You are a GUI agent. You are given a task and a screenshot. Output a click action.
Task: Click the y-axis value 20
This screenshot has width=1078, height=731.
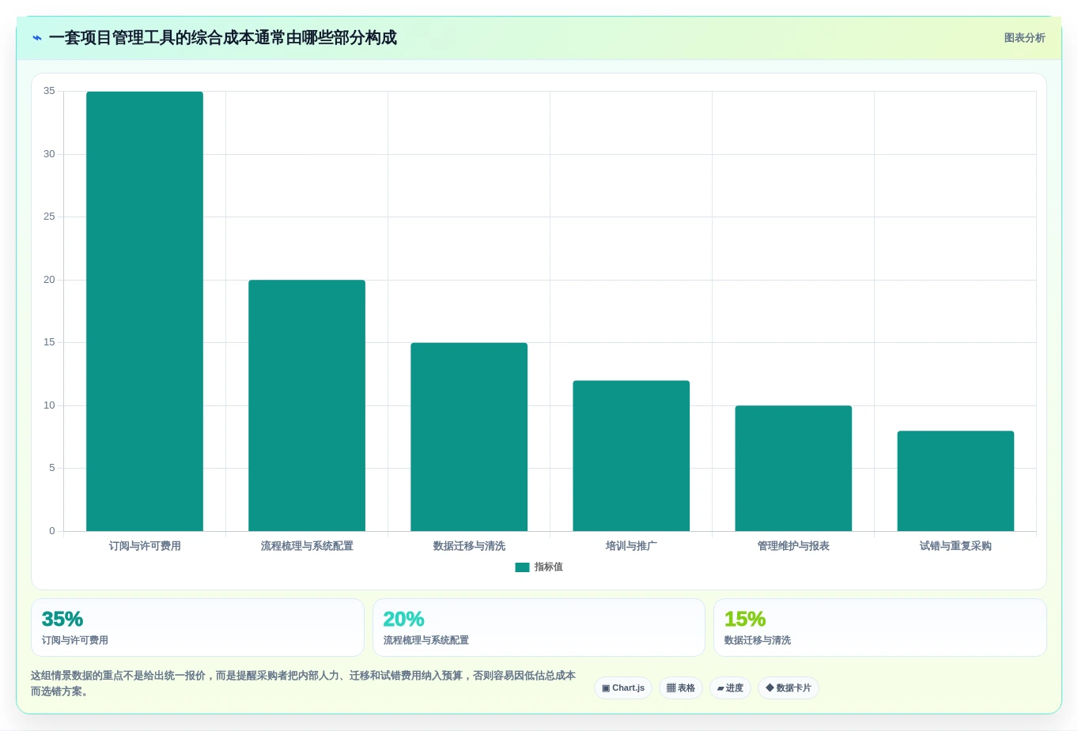pyautogui.click(x=49, y=280)
